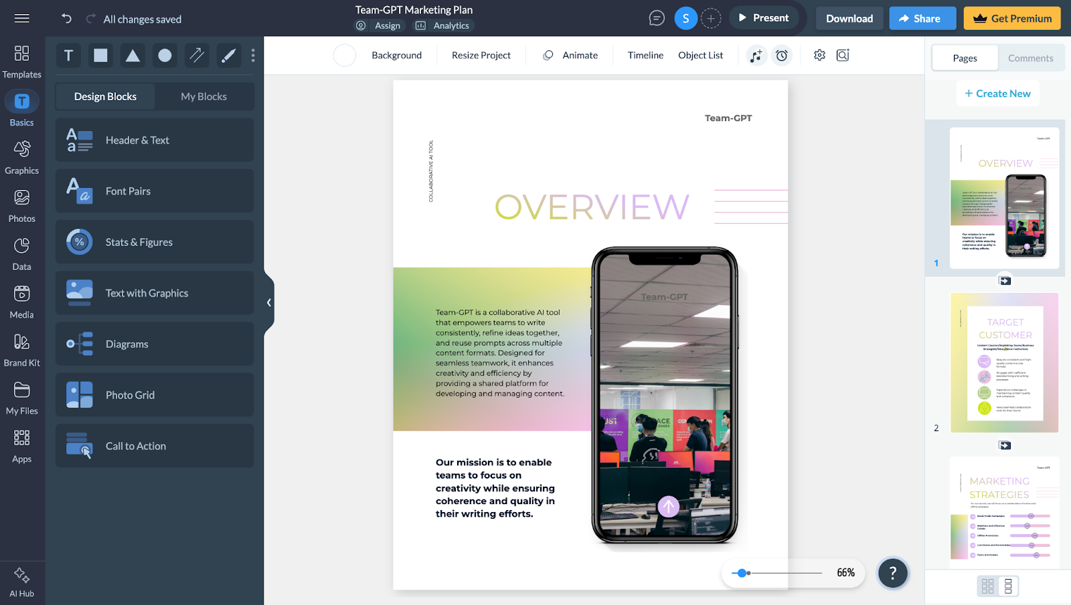Expand Call to Action blocks

[x=155, y=446]
